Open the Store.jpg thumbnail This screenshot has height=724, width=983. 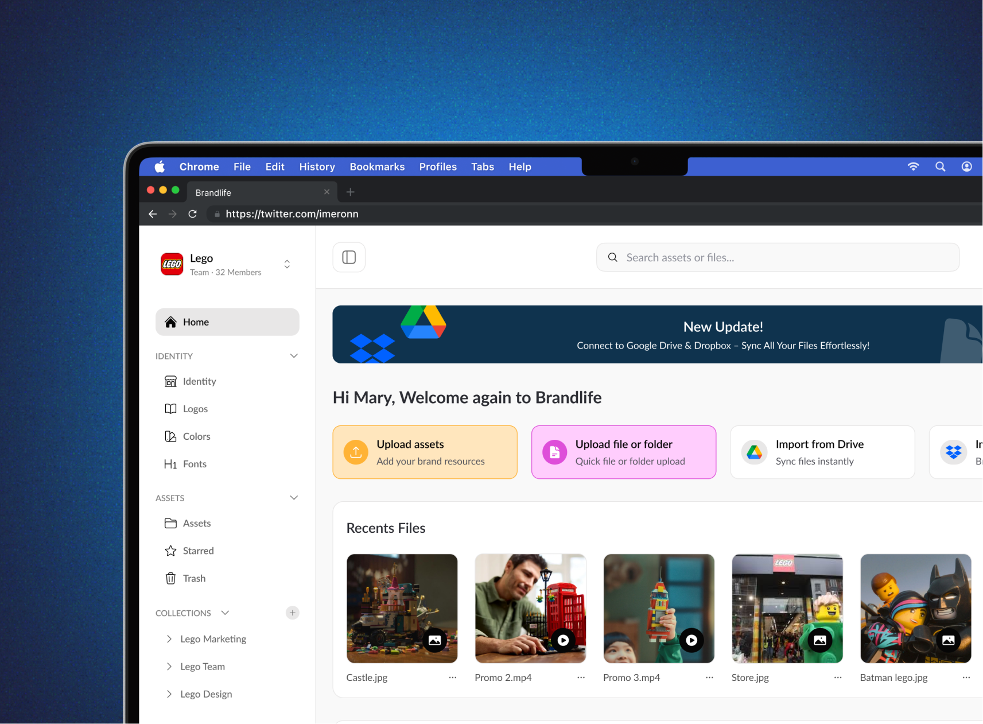click(787, 607)
